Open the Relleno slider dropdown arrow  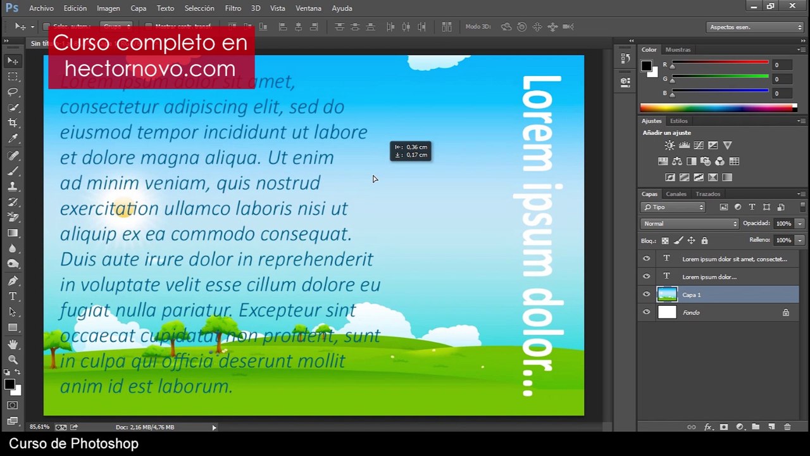click(x=800, y=240)
